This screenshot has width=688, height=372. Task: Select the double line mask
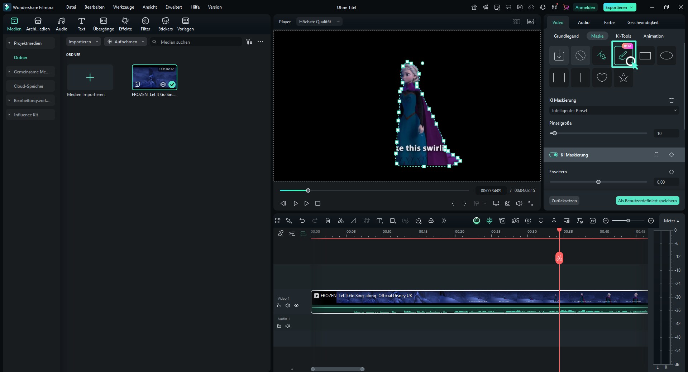click(x=559, y=77)
